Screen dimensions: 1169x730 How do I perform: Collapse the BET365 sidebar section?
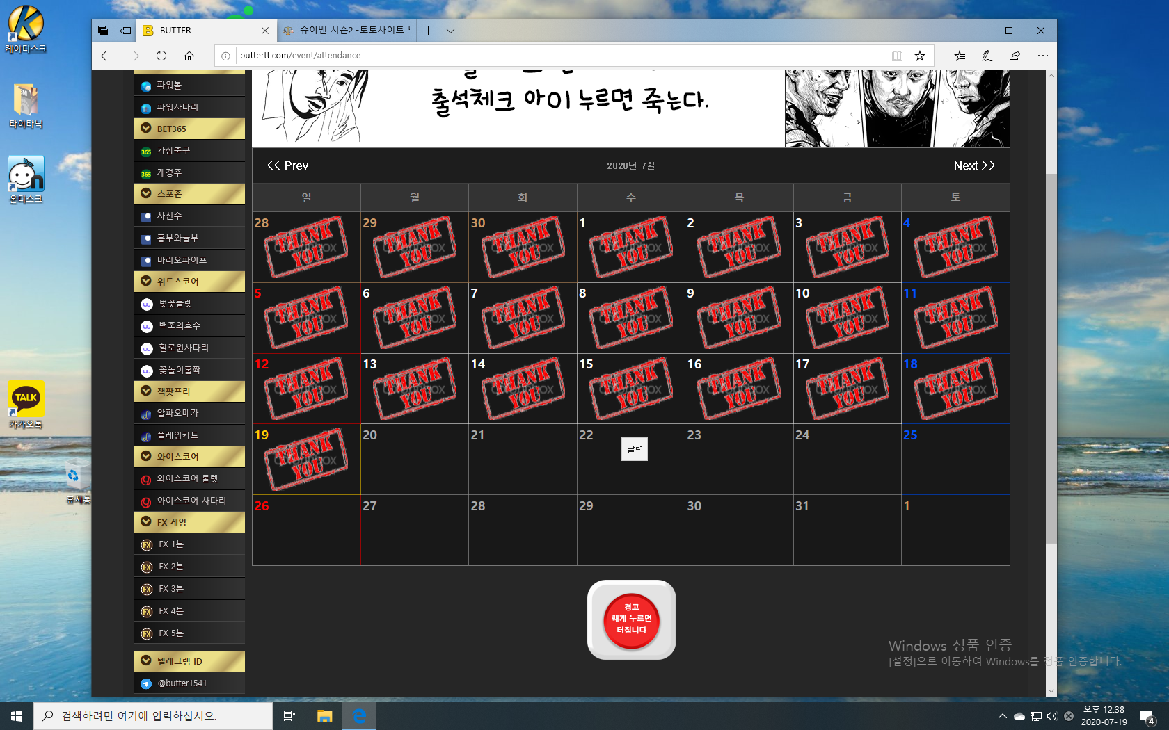click(189, 129)
